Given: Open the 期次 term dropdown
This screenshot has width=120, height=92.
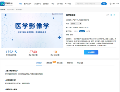Looking at the screenshot, I should click(76, 24).
